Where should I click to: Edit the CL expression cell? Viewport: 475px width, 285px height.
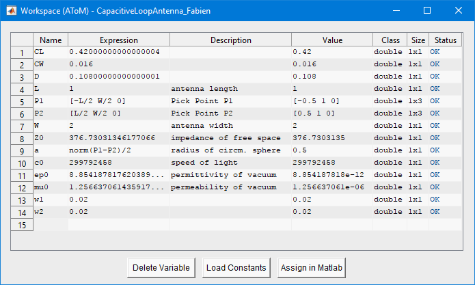pyautogui.click(x=119, y=52)
